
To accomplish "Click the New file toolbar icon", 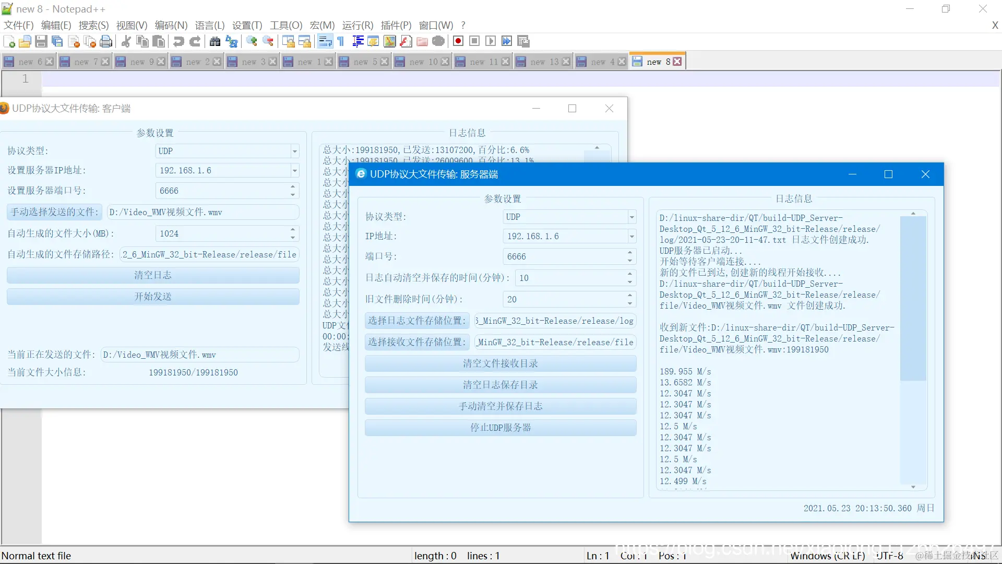I will coord(9,41).
